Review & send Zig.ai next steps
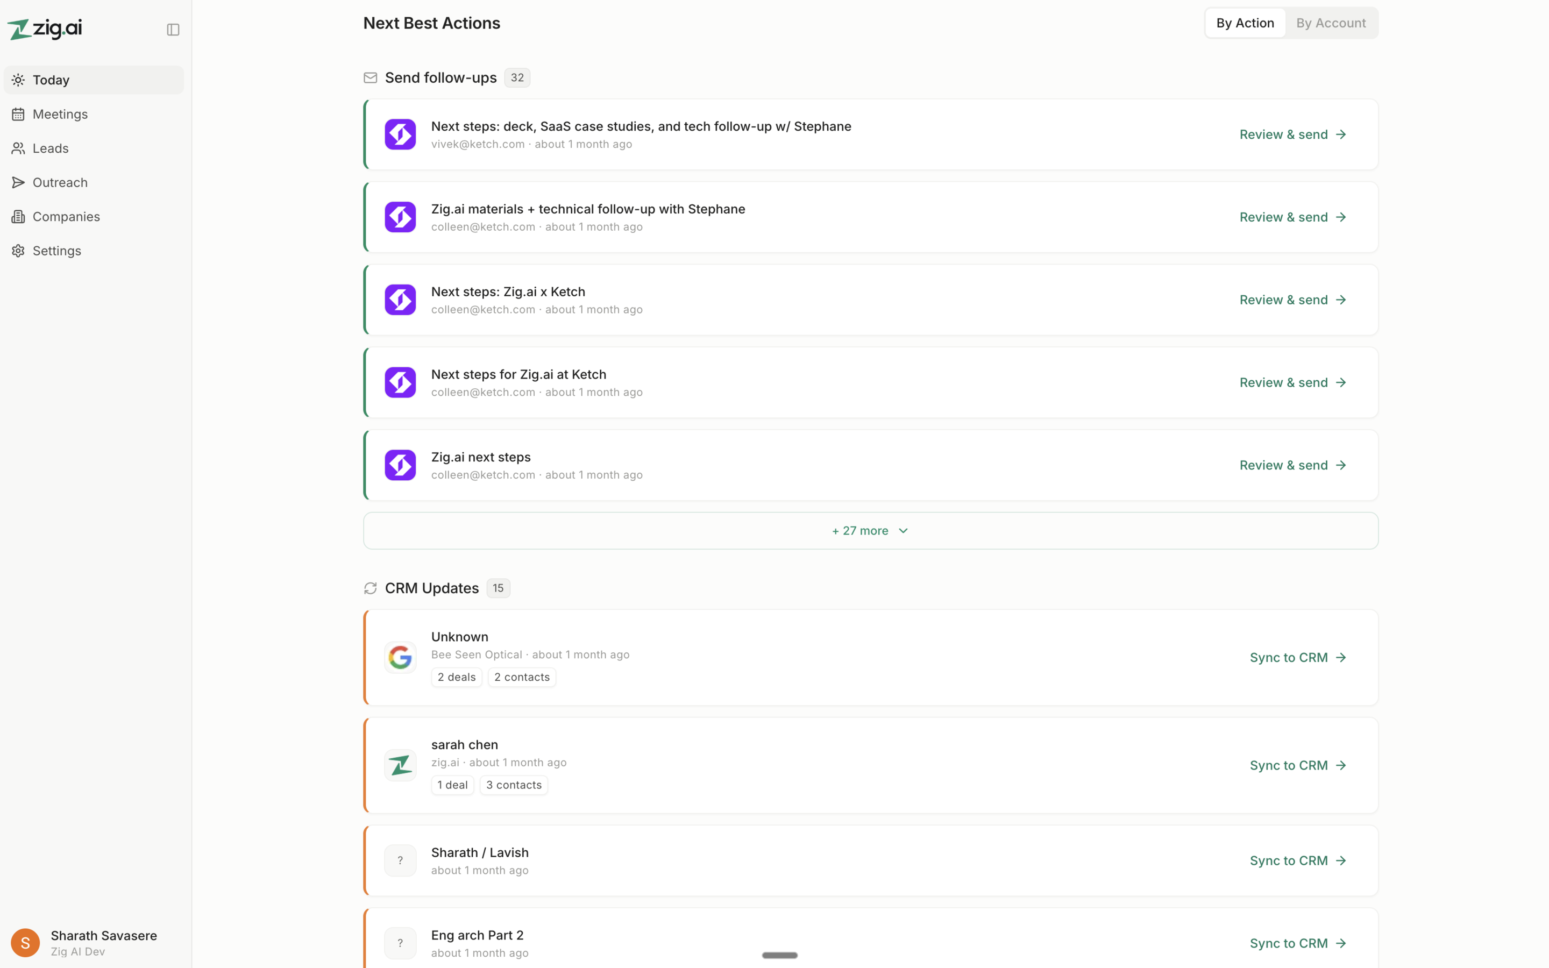 pyautogui.click(x=1293, y=465)
